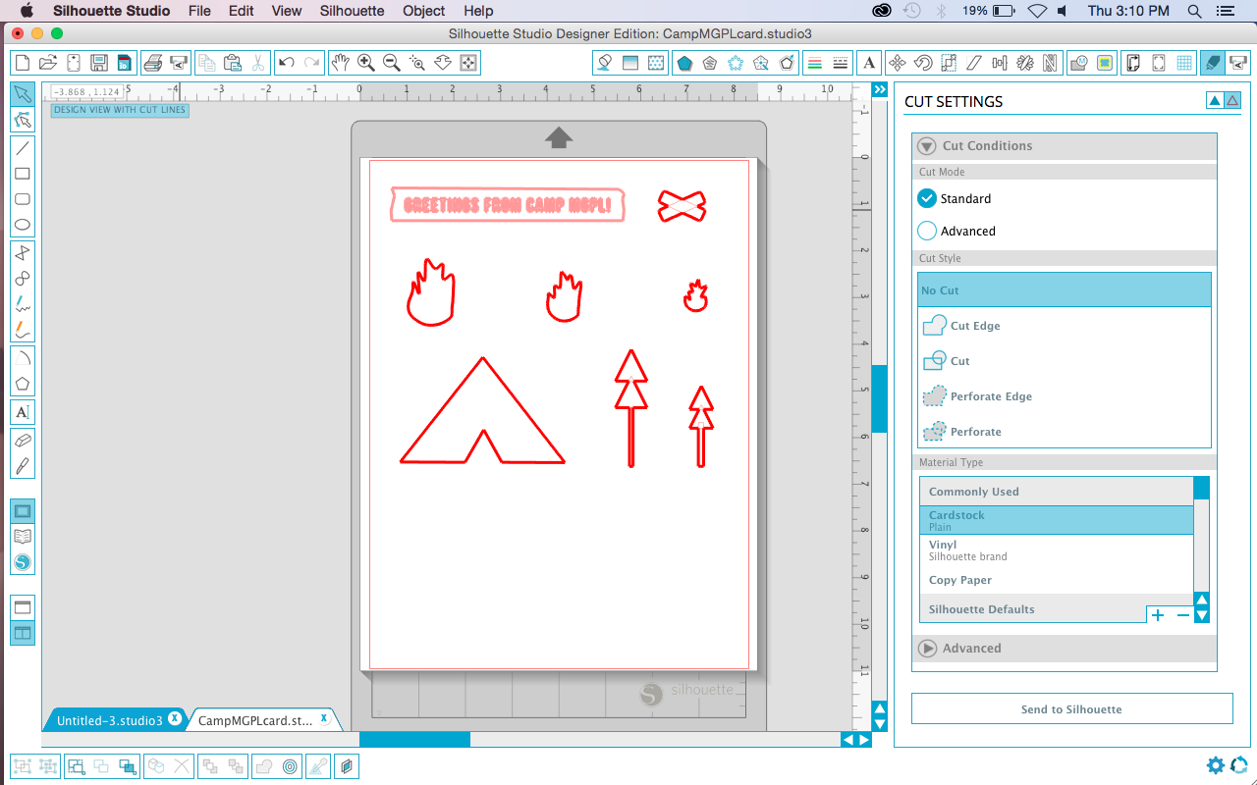Select the Draw a Rectangle tool

pyautogui.click(x=23, y=174)
